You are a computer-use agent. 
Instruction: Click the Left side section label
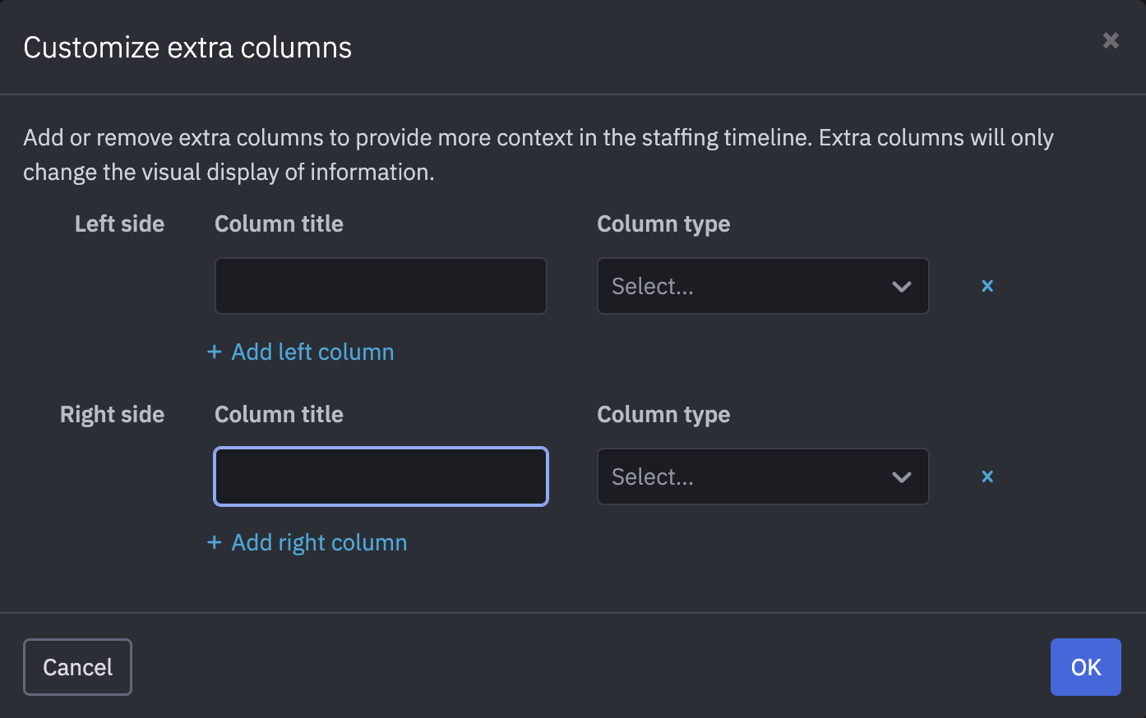pyautogui.click(x=119, y=223)
